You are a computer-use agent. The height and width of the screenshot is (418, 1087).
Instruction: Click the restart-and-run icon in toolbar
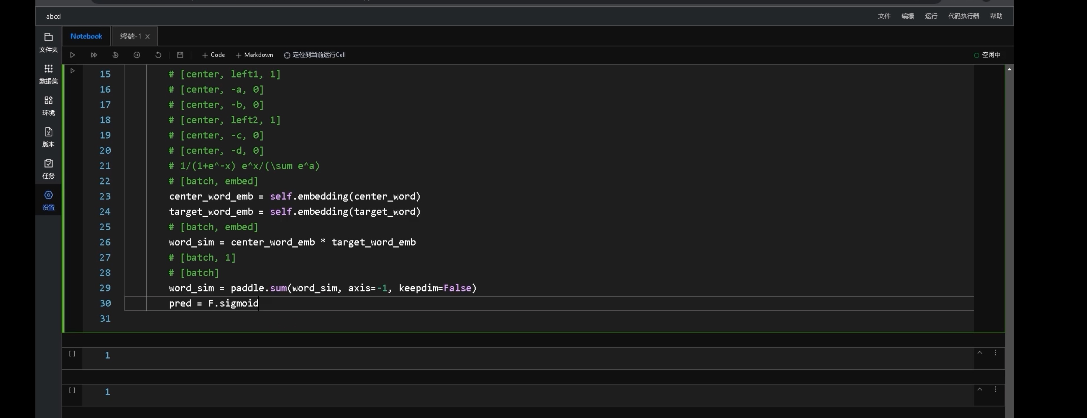click(x=115, y=55)
